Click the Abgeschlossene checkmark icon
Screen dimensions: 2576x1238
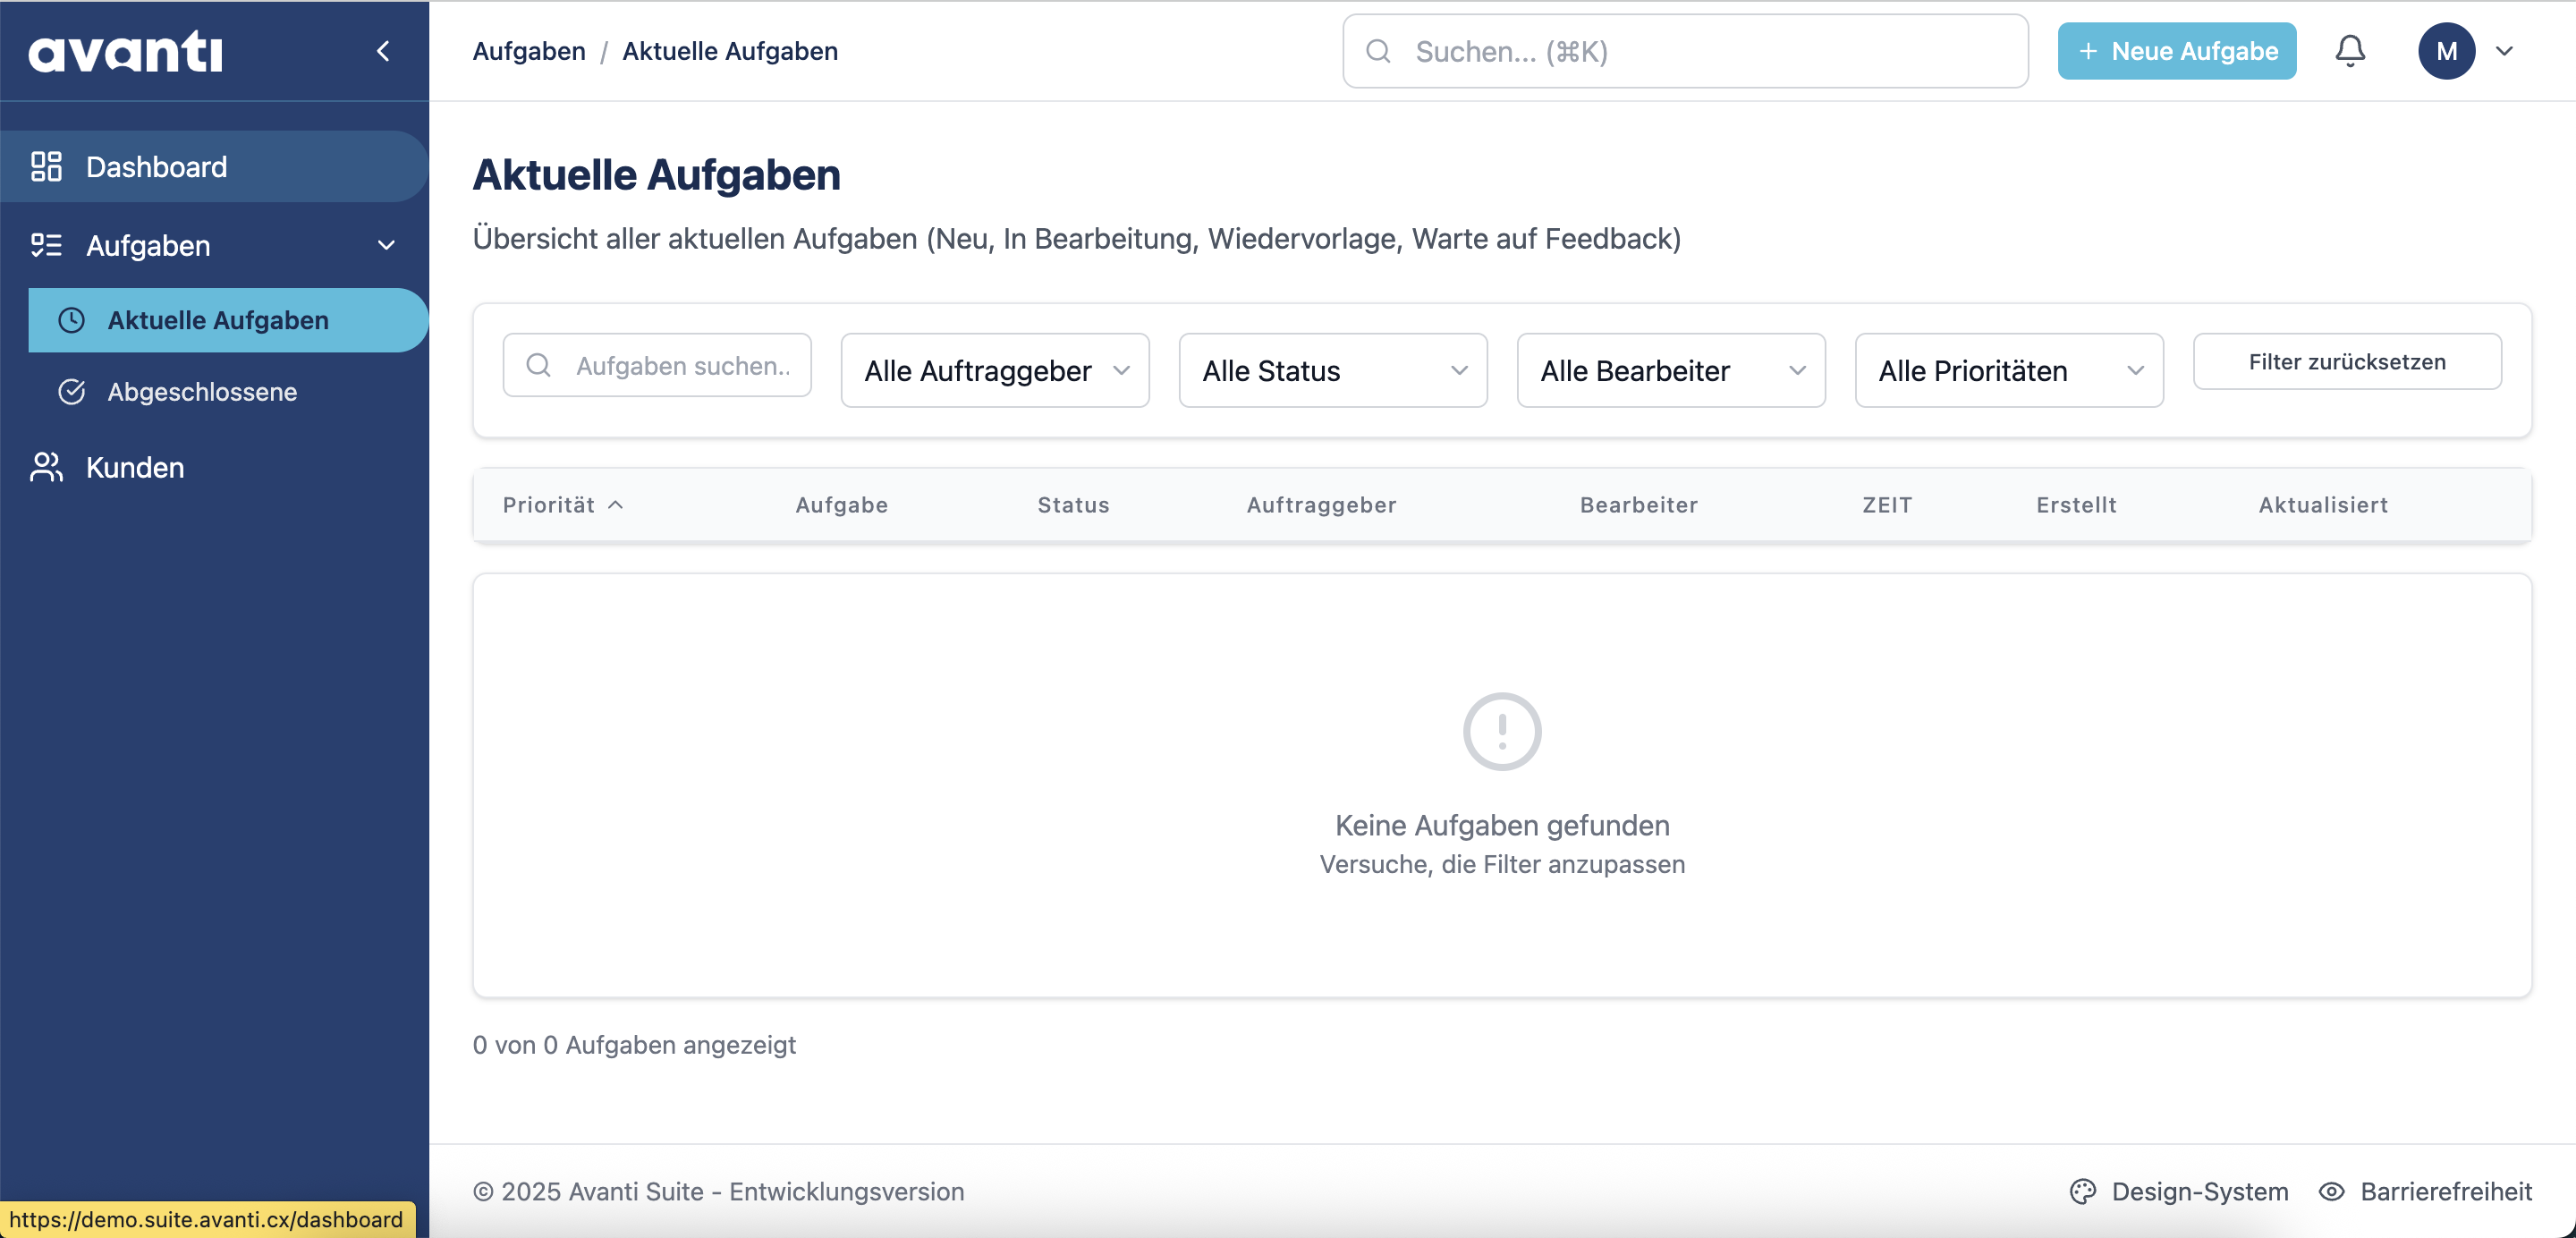[x=72, y=392]
